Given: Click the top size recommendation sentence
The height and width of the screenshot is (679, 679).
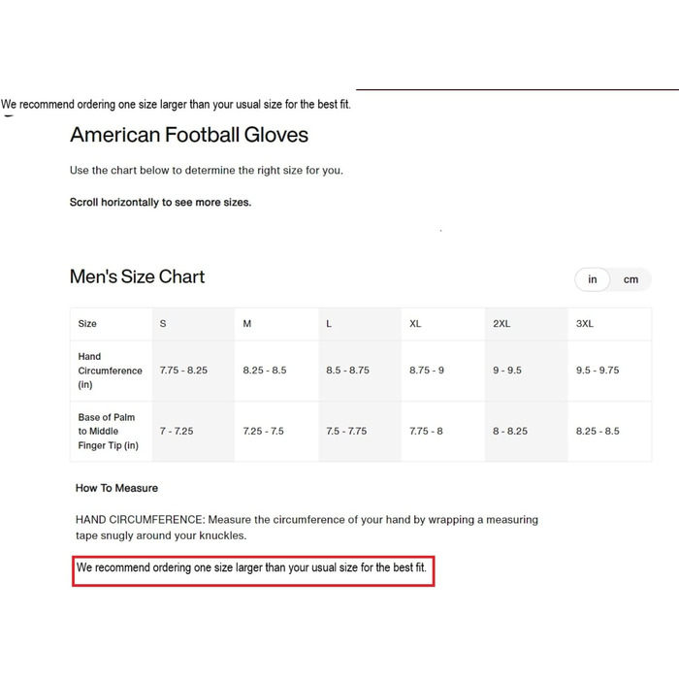Looking at the screenshot, I should point(176,105).
